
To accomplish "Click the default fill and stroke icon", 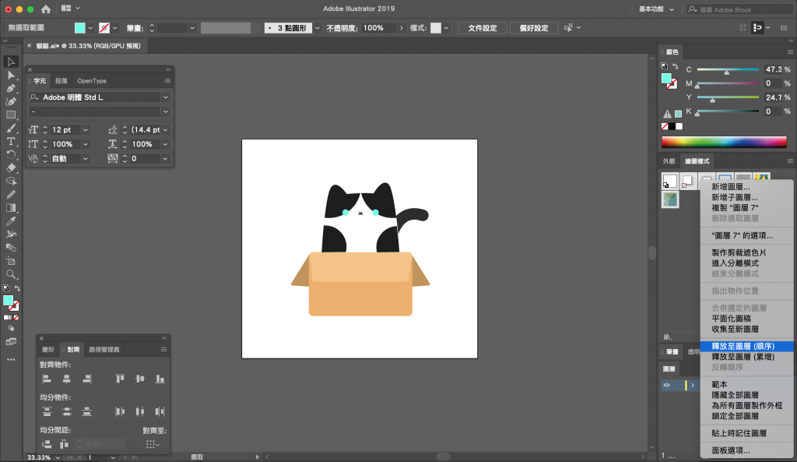I will click(x=5, y=289).
